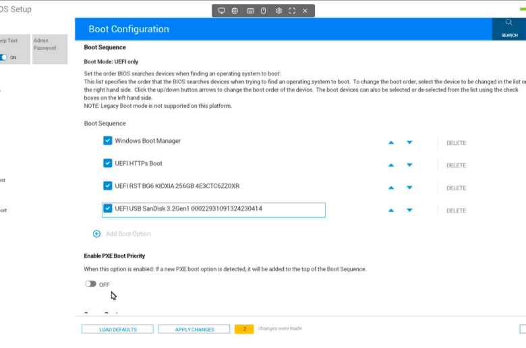Toggle fullscreen in the remote toolbar
The width and height of the screenshot is (526, 348).
(292, 11)
